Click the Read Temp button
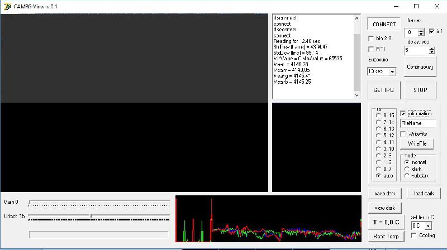This screenshot has height=250, width=447. [x=386, y=237]
